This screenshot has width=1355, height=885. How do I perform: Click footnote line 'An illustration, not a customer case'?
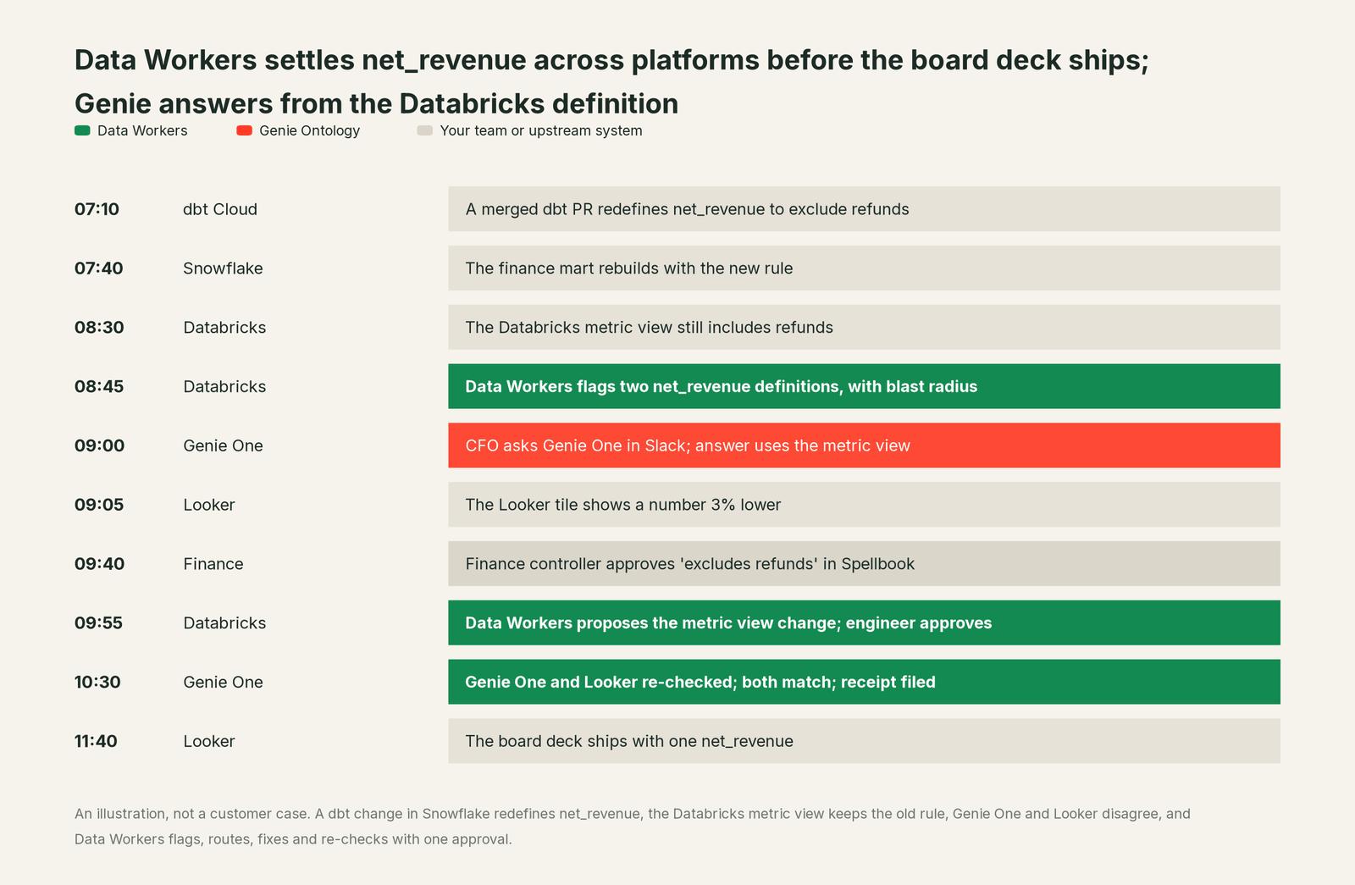point(633,814)
